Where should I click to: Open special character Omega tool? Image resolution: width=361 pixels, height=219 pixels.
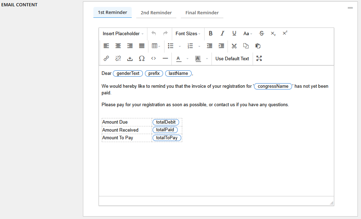(x=142, y=58)
